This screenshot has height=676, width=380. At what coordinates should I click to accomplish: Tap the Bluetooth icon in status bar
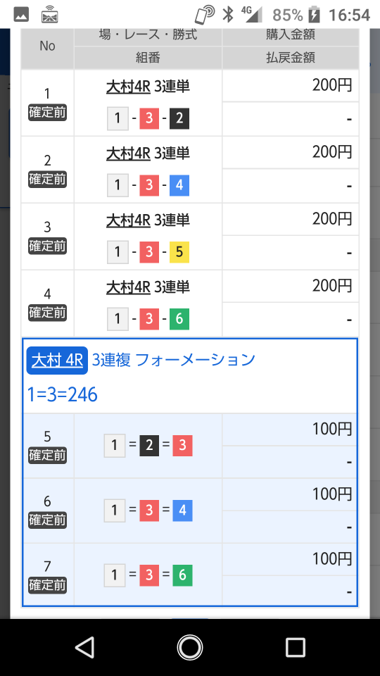(x=227, y=15)
